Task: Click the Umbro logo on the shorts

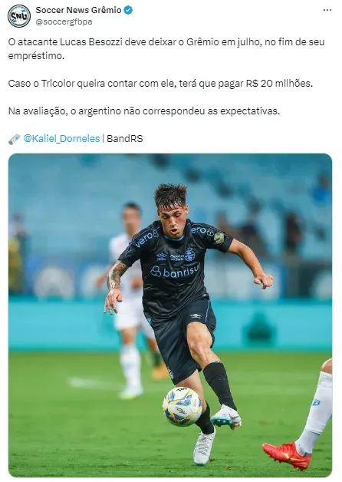Action: pos(196,315)
